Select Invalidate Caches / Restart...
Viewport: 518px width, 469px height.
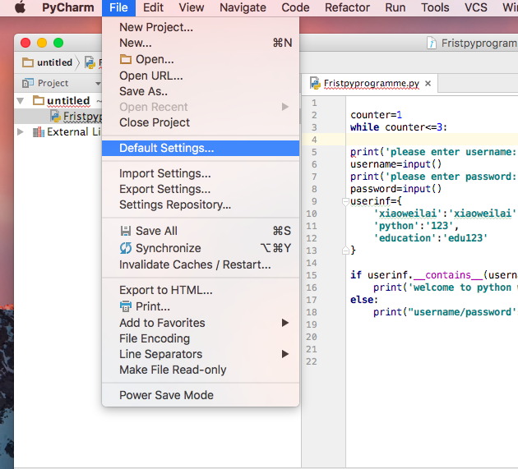click(201, 264)
